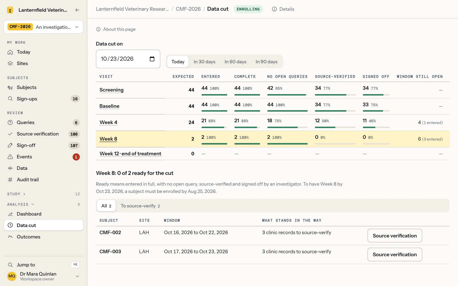
Task: Click the Screening signed off progress bar
Action: pyautogui.click(x=376, y=95)
